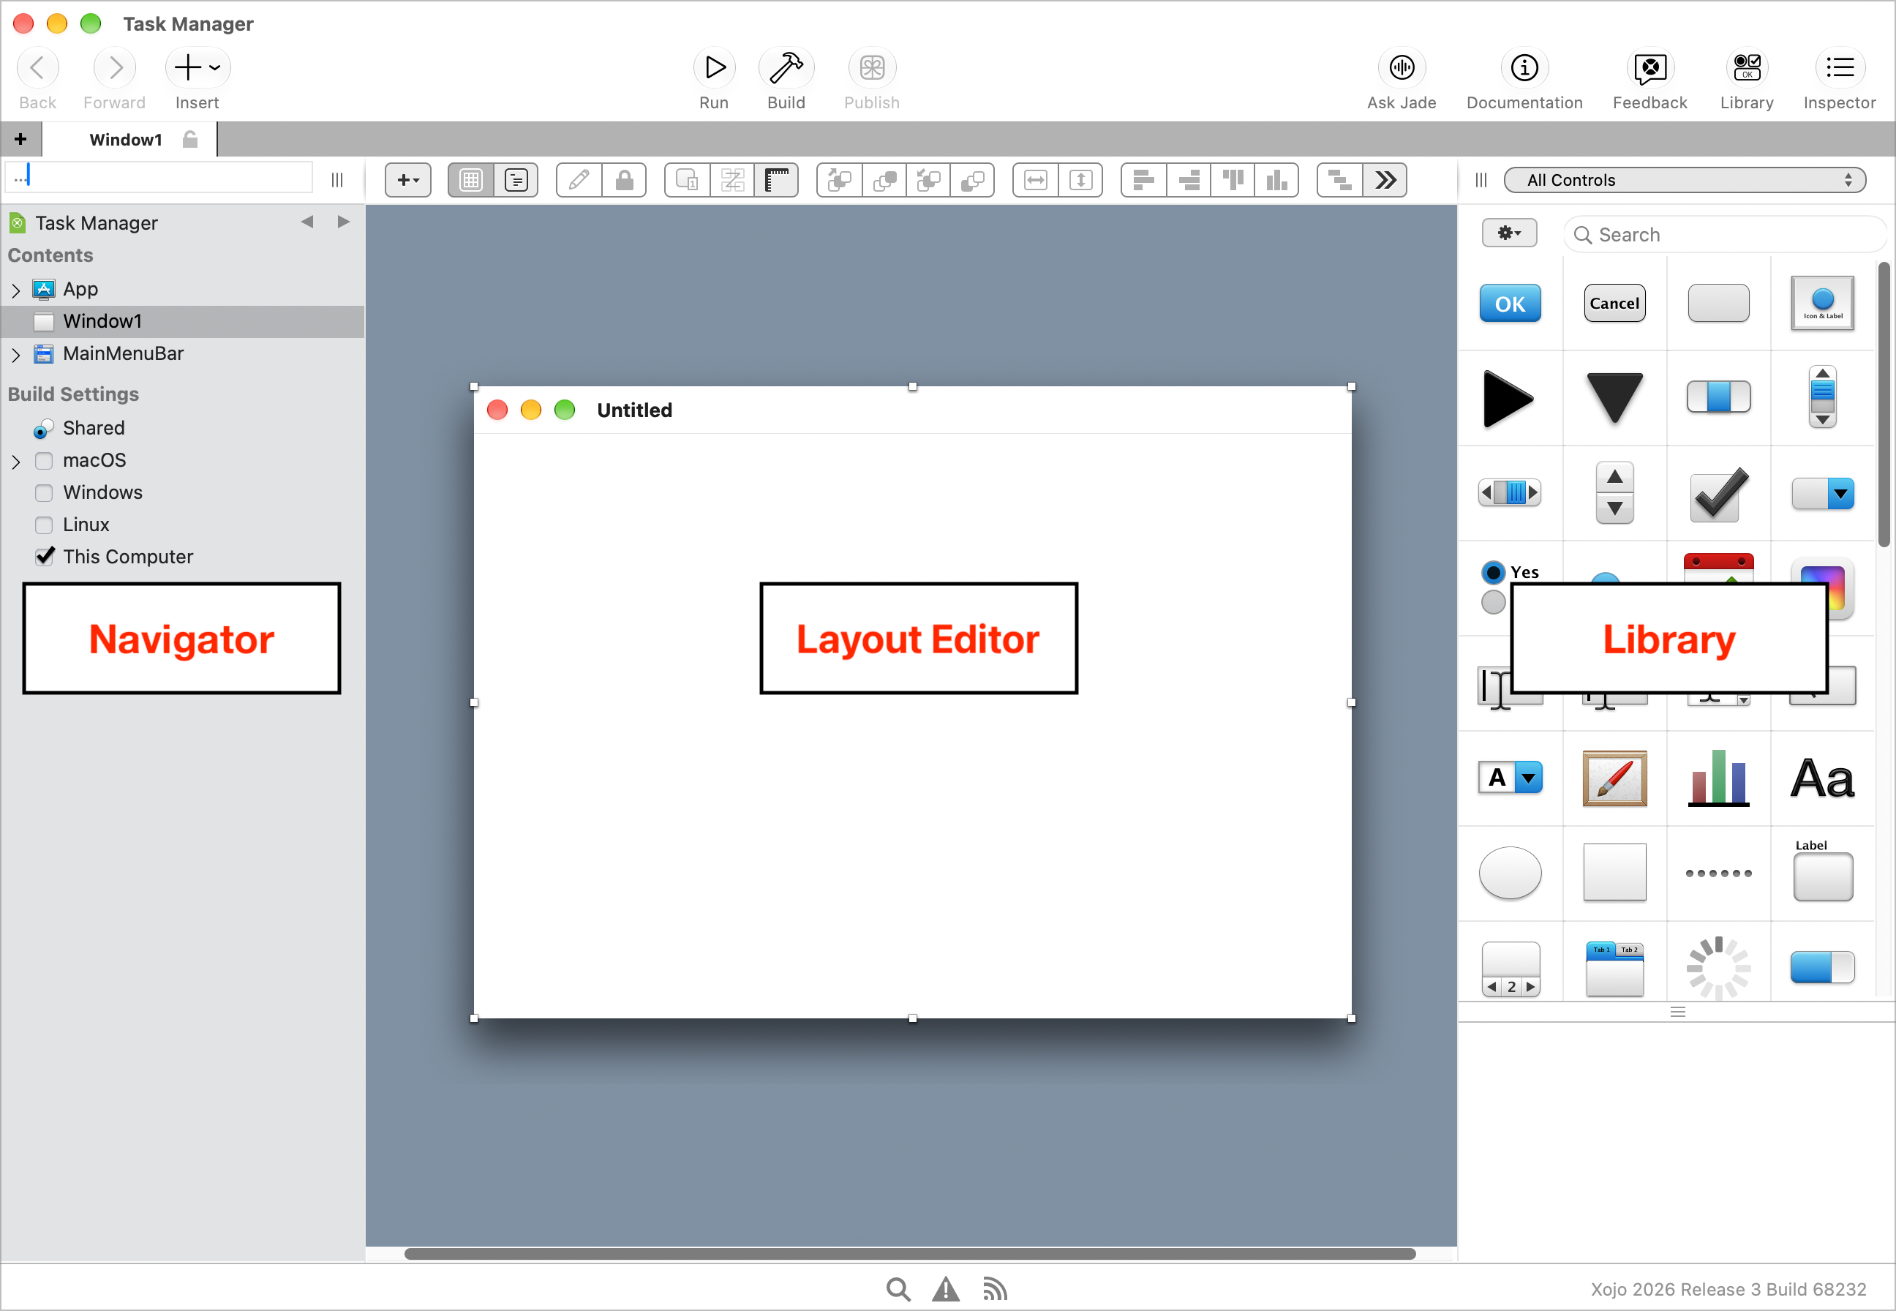Image resolution: width=1896 pixels, height=1311 pixels.
Task: Toggle the Library panel in the toolbar
Action: (x=1747, y=68)
